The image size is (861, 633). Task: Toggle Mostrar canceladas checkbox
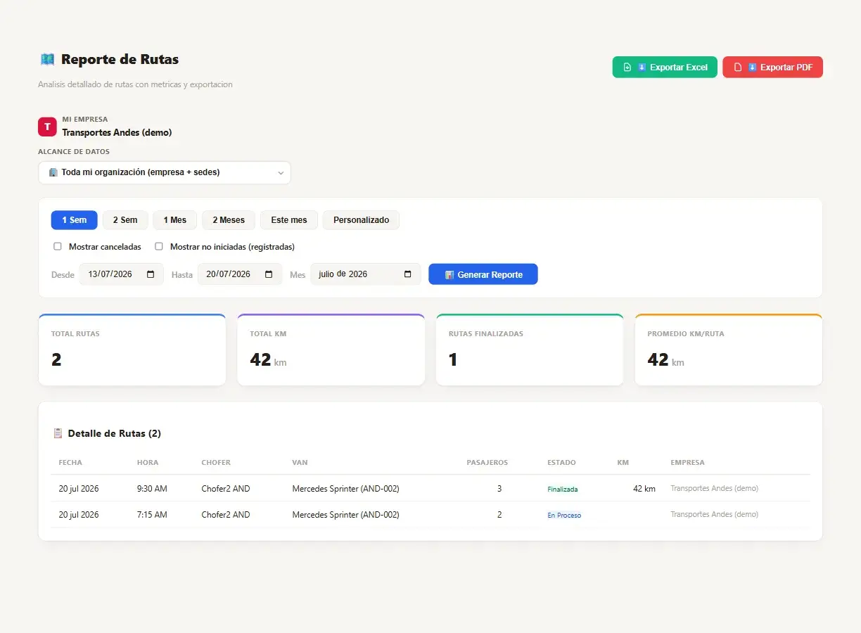click(x=58, y=247)
